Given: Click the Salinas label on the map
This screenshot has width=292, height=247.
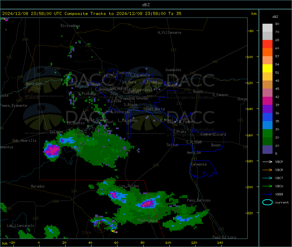Looking at the screenshot, I should [x=56, y=132].
